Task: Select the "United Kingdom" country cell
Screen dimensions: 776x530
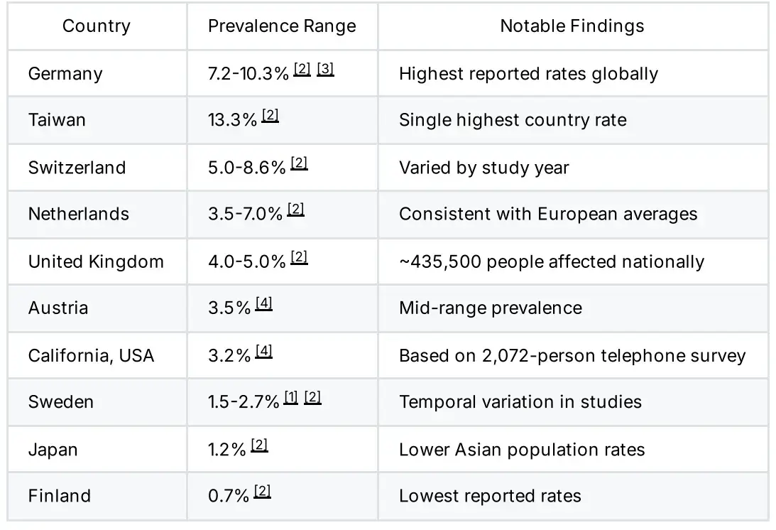Action: pyautogui.click(x=96, y=261)
